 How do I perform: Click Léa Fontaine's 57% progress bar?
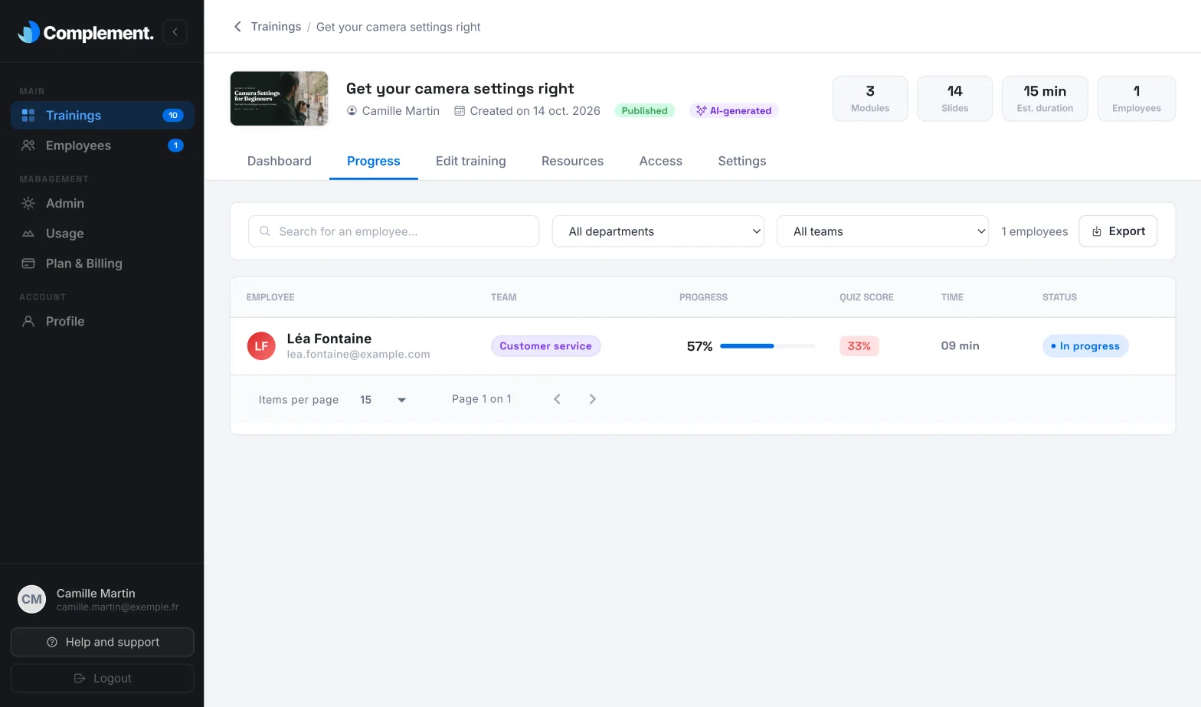[x=767, y=346]
